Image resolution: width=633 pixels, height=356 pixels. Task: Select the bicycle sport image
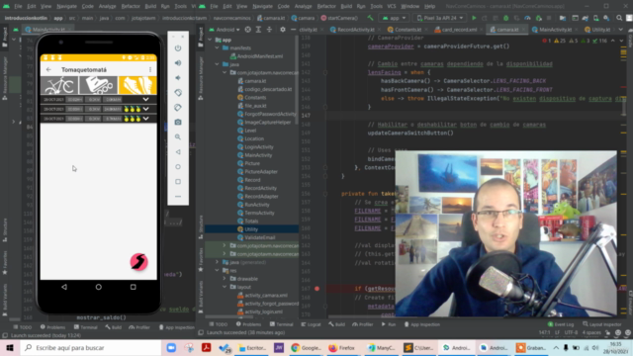click(x=59, y=85)
